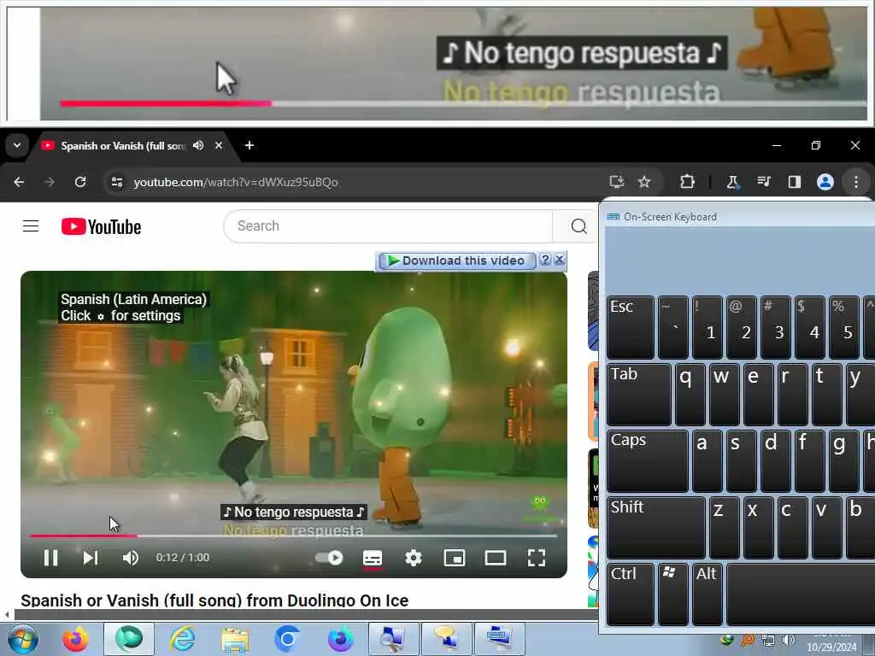Select the Spanish or Vanish tab
The image size is (875, 656).
click(x=123, y=145)
